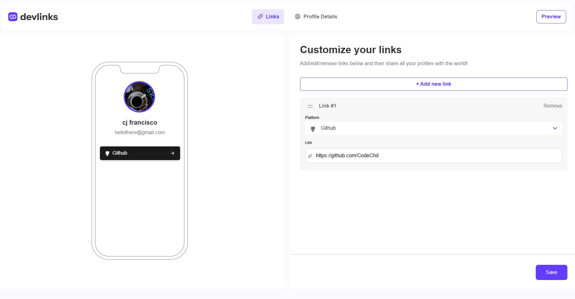Open the Preview page
This screenshot has height=299, width=575.
click(x=551, y=16)
